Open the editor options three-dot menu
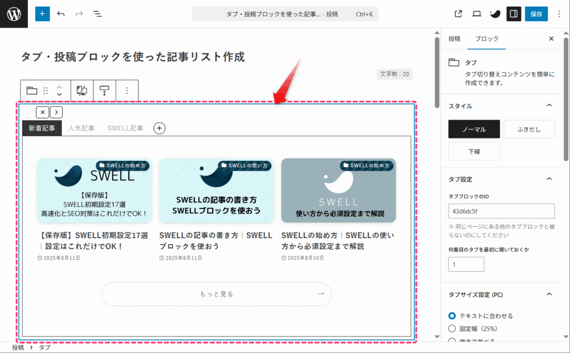The width and height of the screenshot is (570, 353). (559, 14)
